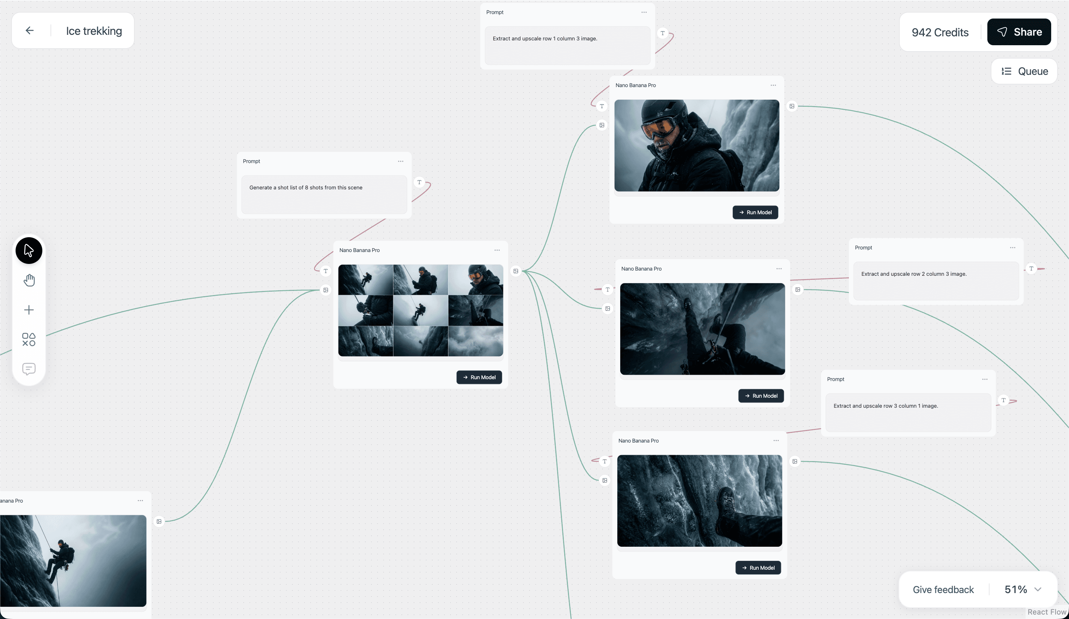Open options on row 3 column 1 prompt
Viewport: 1069px width, 619px height.
pyautogui.click(x=985, y=379)
